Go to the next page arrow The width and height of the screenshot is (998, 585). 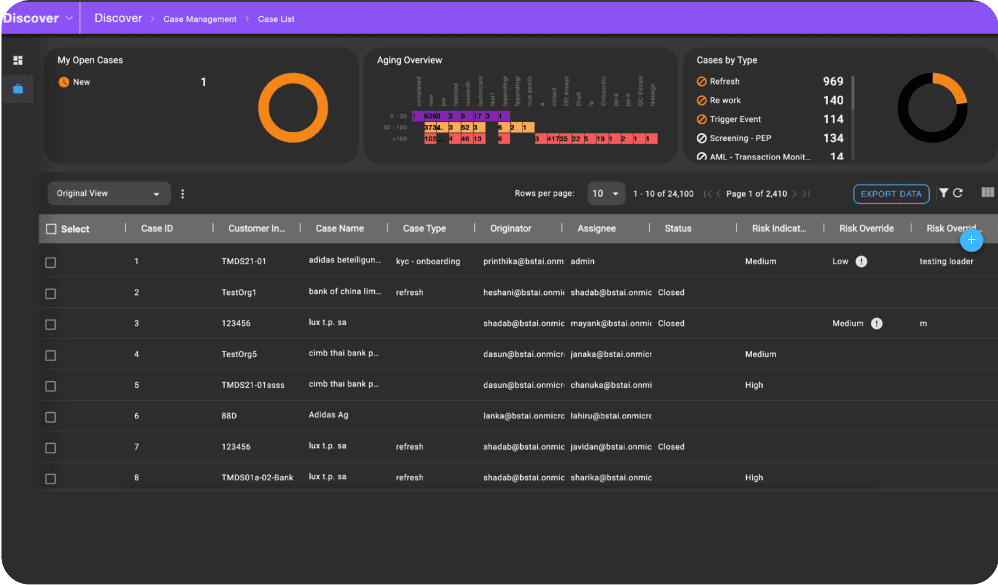click(x=794, y=194)
